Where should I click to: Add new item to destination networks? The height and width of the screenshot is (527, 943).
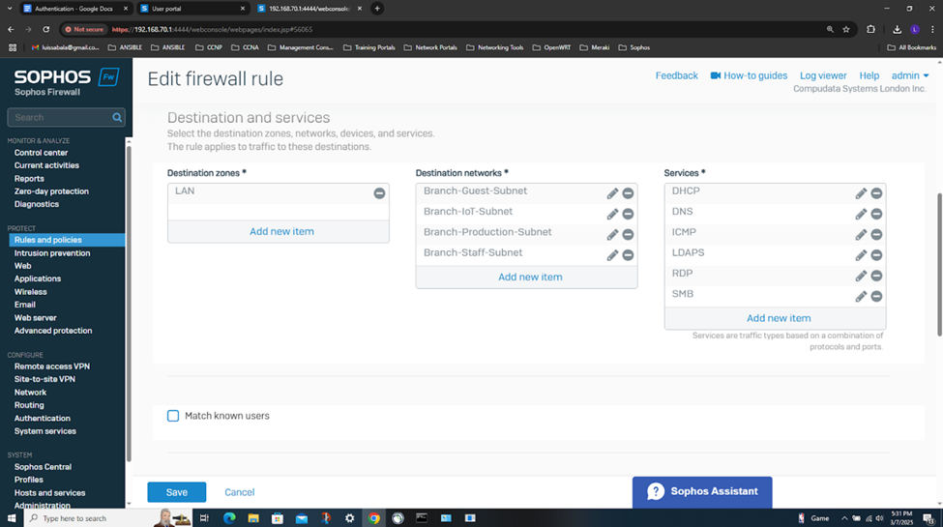pyautogui.click(x=527, y=277)
